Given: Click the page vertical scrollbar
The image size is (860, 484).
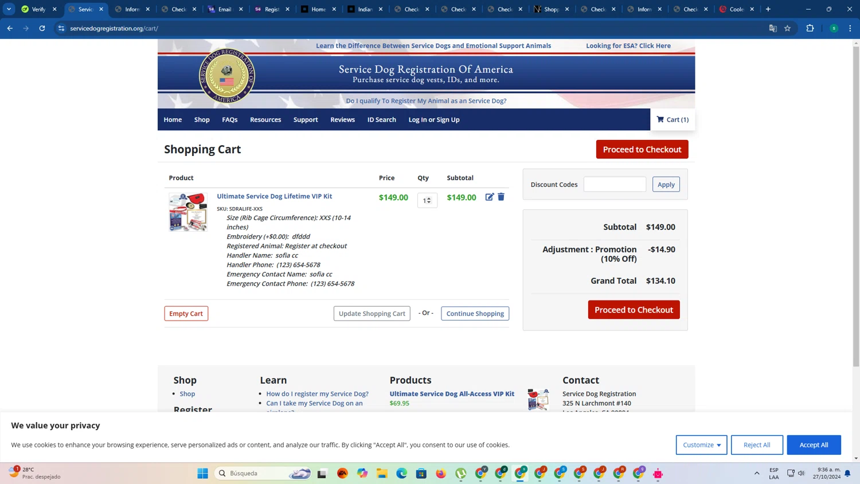Looking at the screenshot, I should click(856, 206).
